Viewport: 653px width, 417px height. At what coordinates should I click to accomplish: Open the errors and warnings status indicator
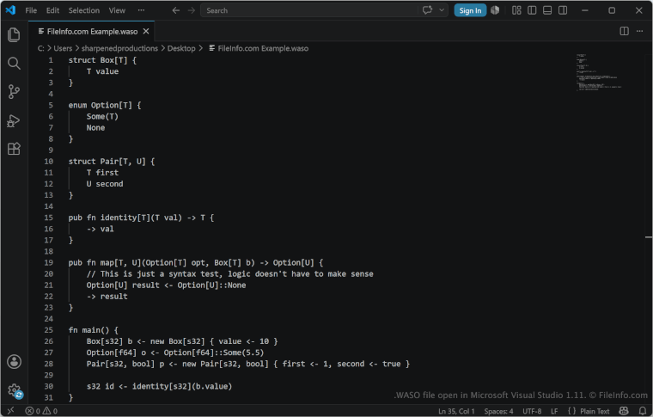tap(41, 411)
